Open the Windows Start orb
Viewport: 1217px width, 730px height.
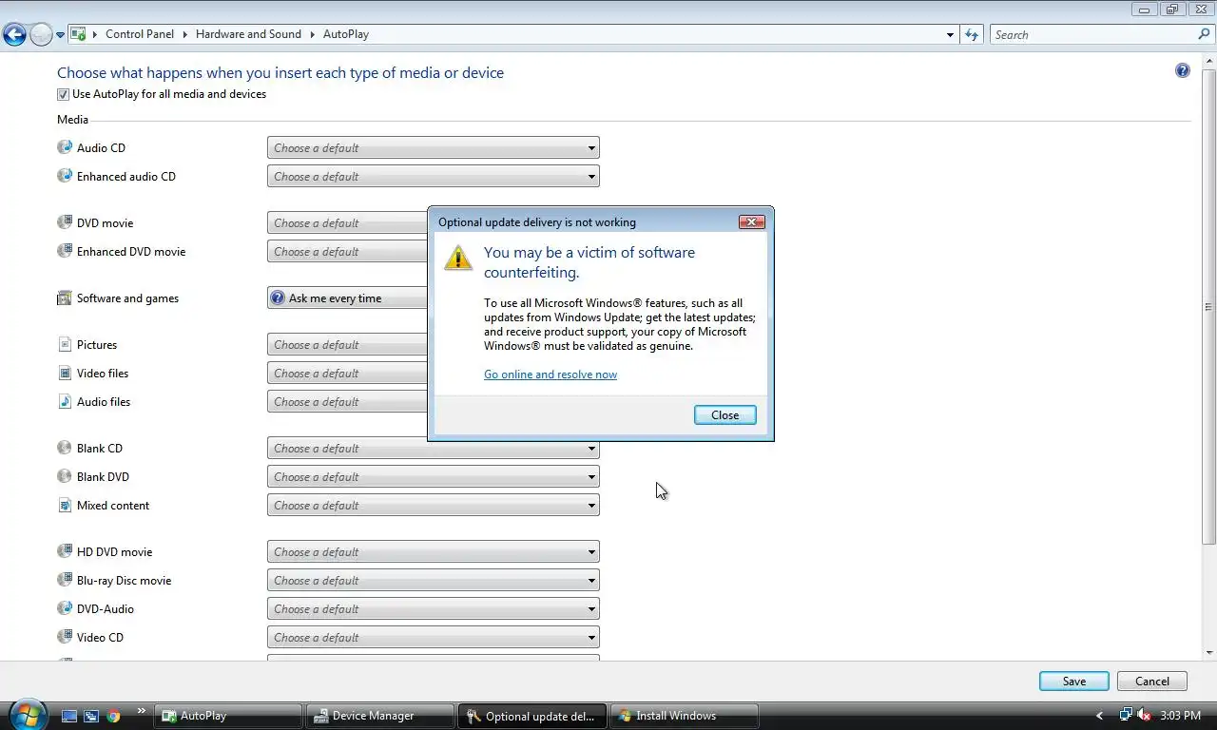(x=27, y=715)
